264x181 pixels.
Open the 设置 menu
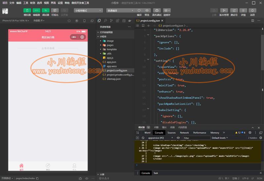click(60, 3)
